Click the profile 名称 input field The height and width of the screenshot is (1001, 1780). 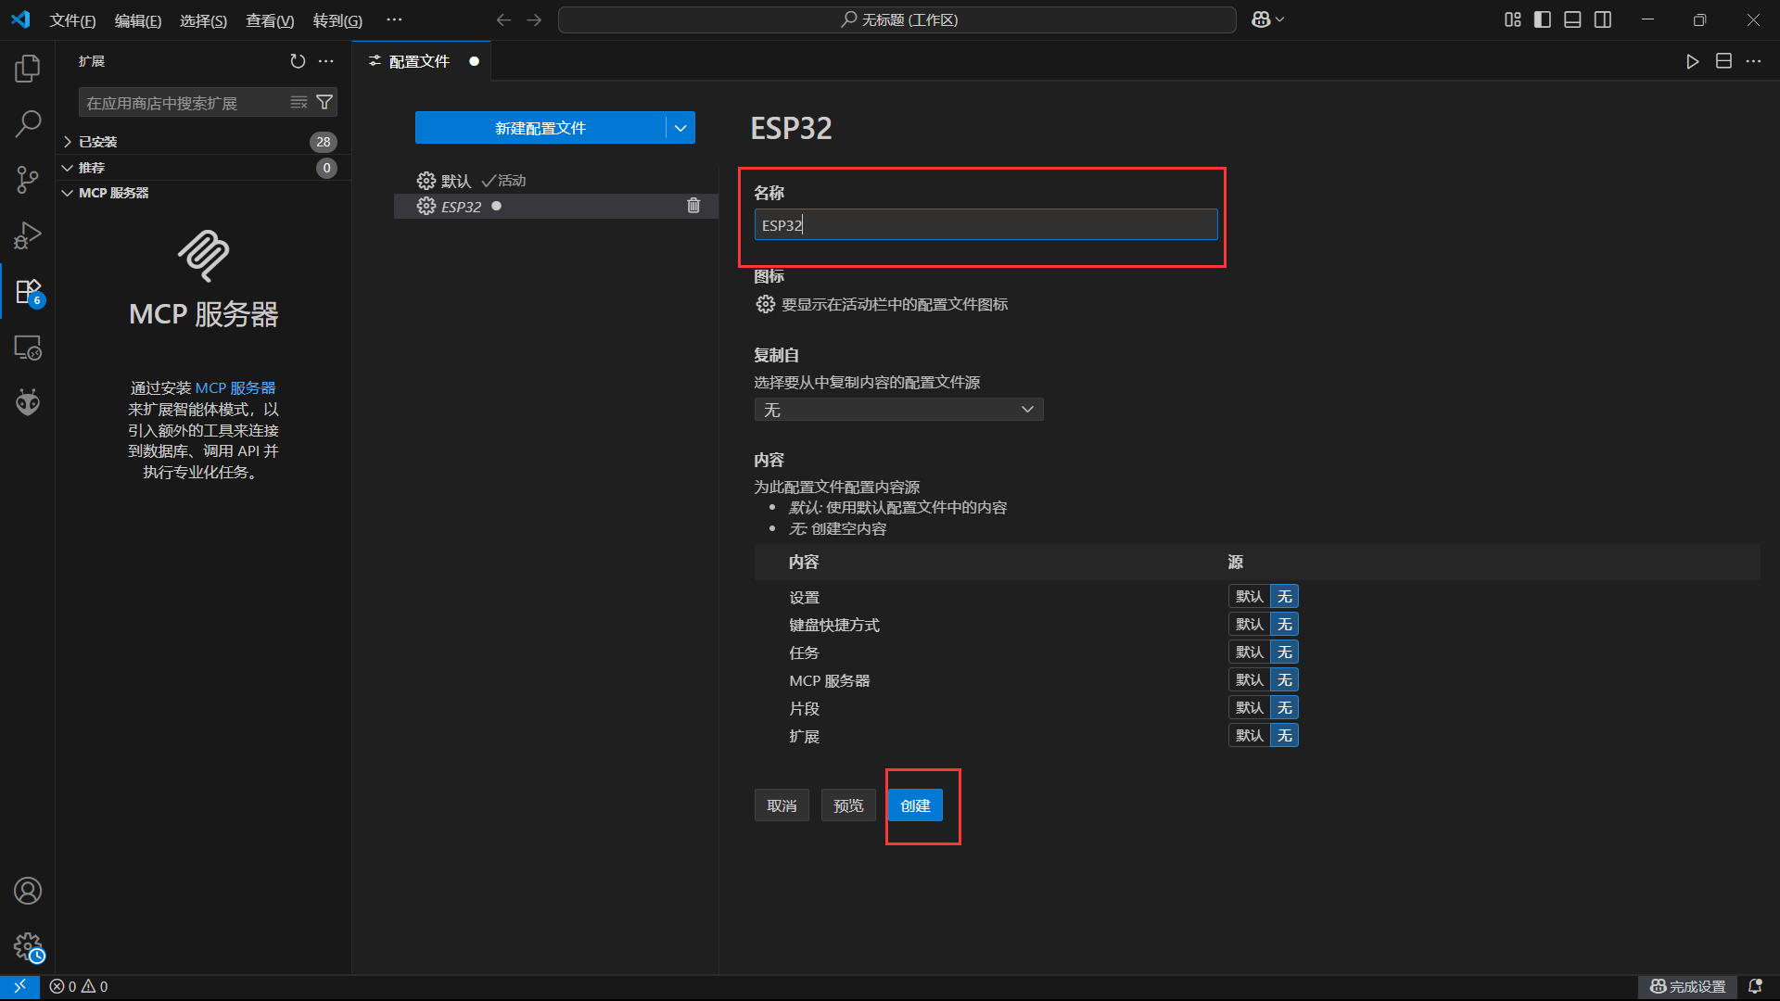pyautogui.click(x=985, y=224)
